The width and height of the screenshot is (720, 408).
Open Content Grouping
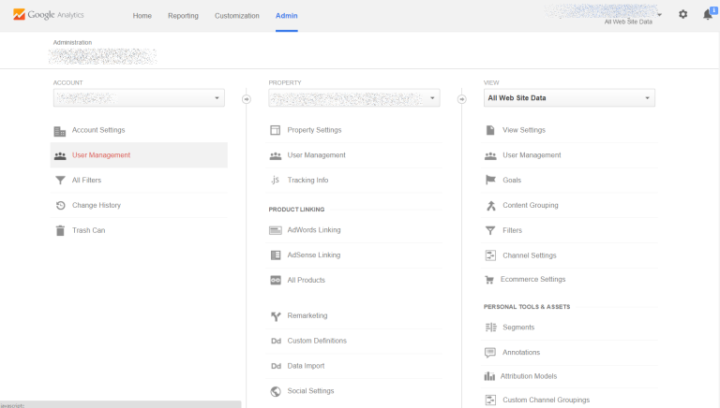[x=531, y=205]
